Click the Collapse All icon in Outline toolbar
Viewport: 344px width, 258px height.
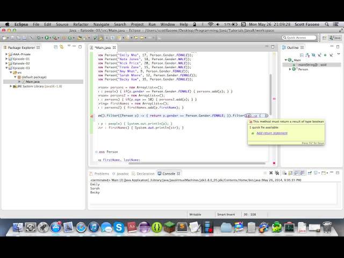(x=302, y=55)
